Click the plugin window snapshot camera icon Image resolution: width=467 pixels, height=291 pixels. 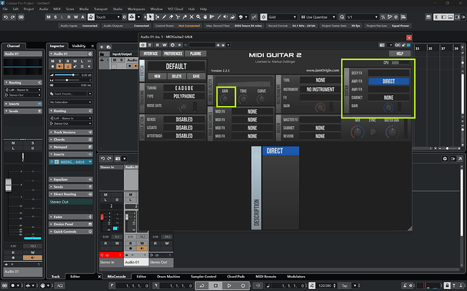coord(382,45)
